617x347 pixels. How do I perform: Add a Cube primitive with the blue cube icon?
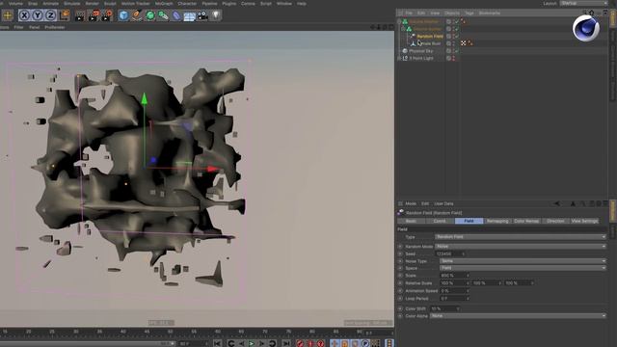123,15
